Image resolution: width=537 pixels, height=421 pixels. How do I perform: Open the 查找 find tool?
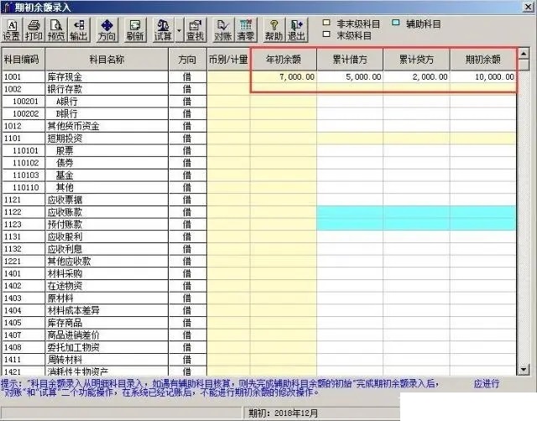pos(196,30)
